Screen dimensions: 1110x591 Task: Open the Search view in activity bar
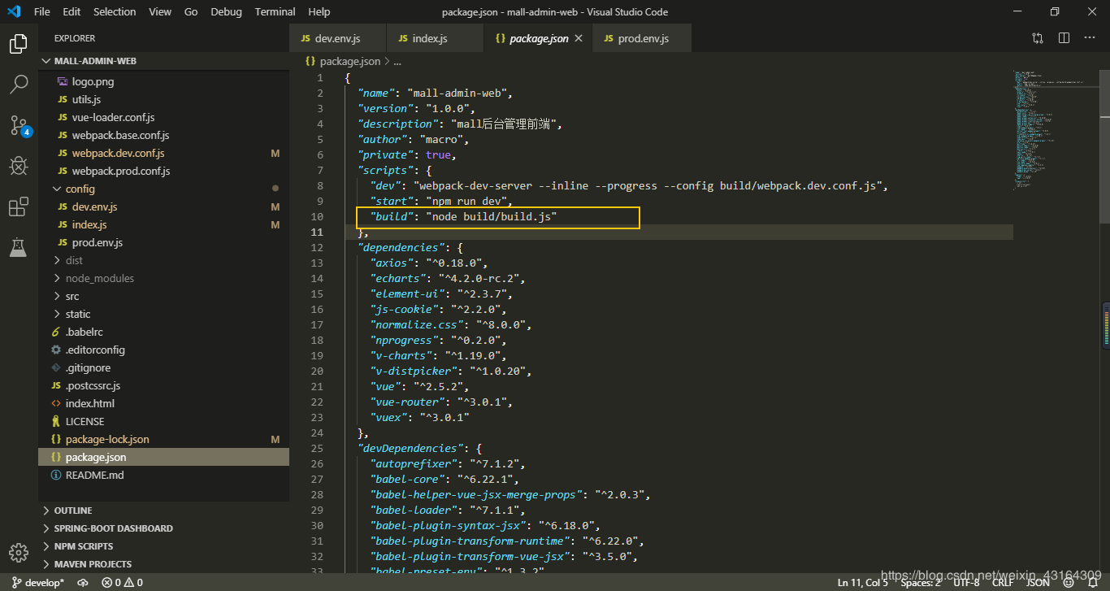pos(18,84)
